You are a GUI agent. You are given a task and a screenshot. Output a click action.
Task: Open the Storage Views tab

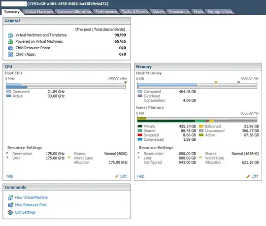tap(220, 12)
